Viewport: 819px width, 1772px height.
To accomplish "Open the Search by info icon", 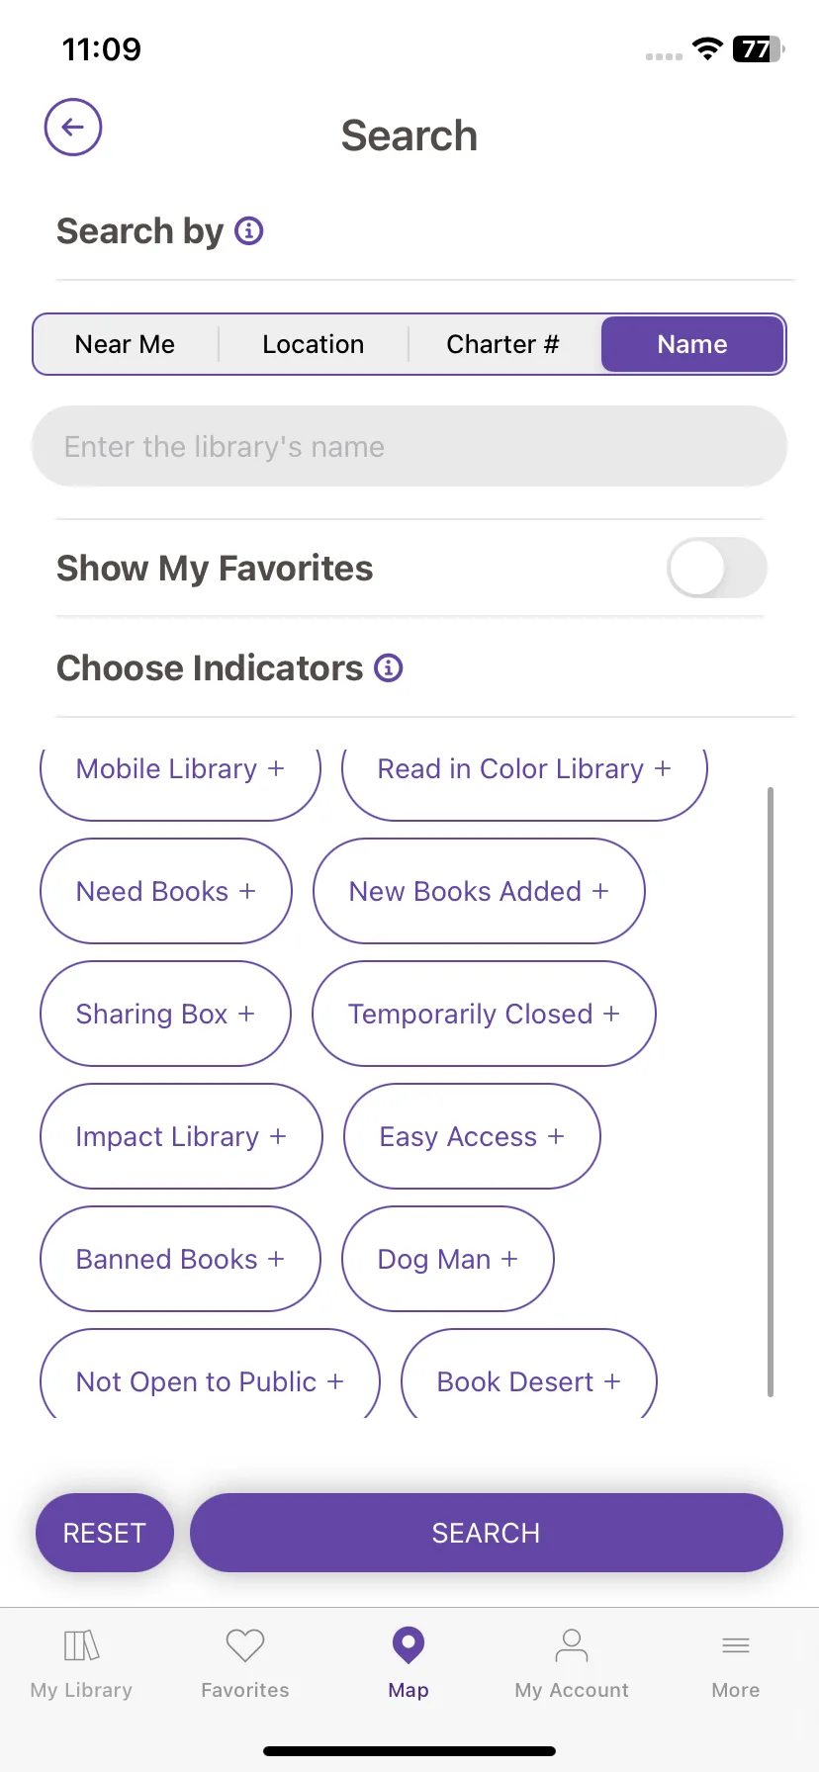I will (x=248, y=231).
